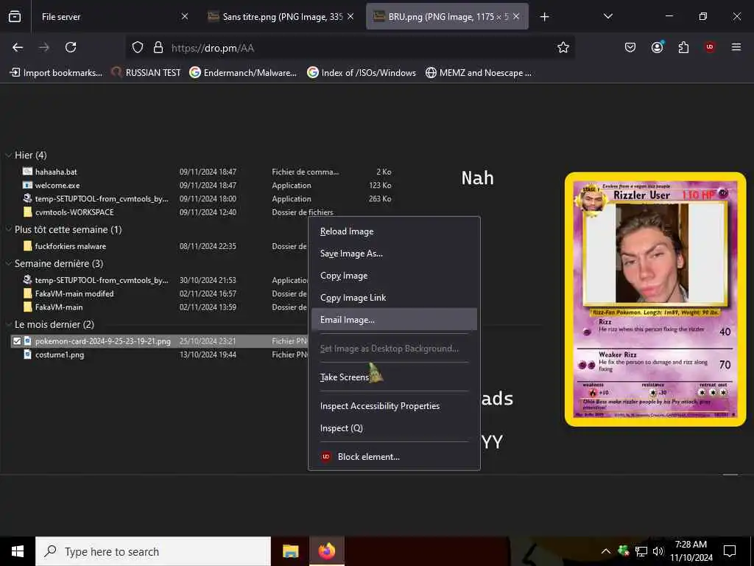Choose Block element

[395, 457]
